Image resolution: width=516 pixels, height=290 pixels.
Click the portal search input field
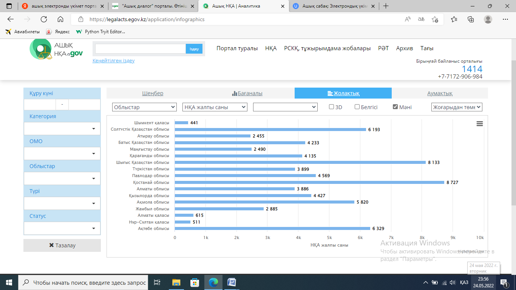pos(141,49)
